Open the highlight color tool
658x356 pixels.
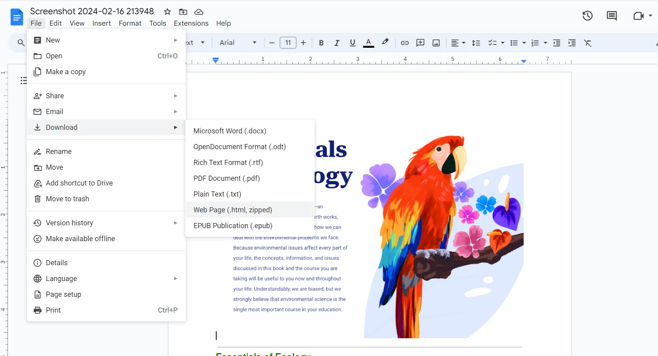point(385,43)
